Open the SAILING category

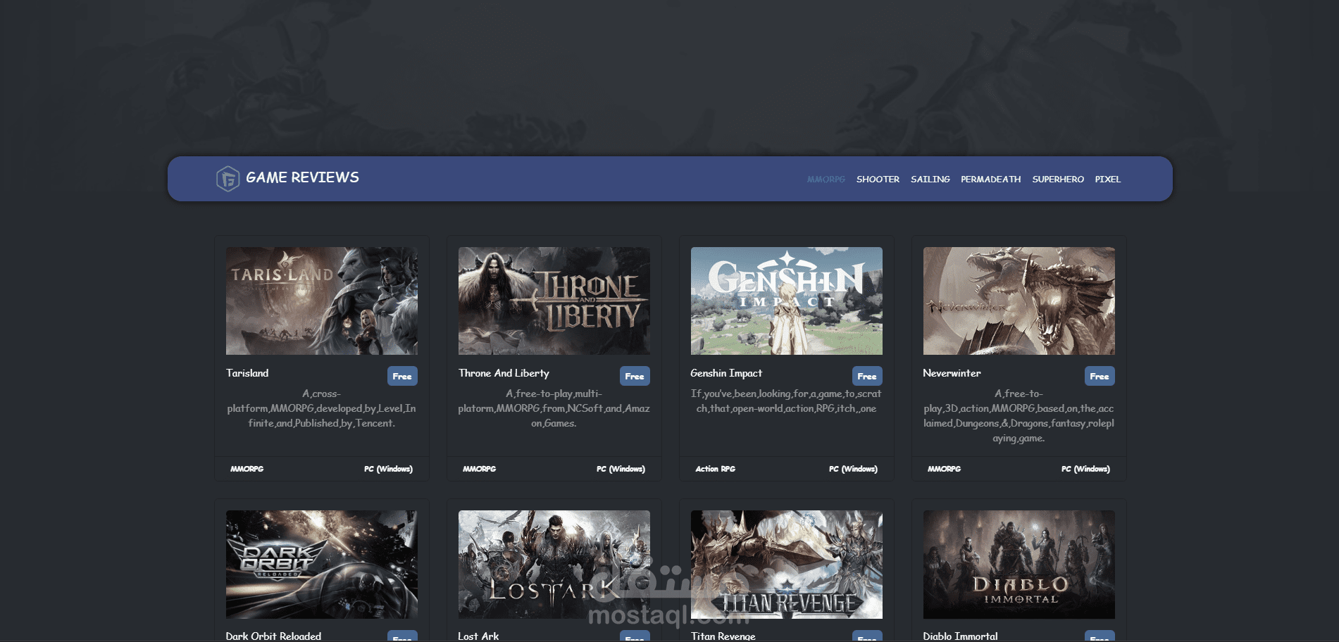[x=930, y=180]
